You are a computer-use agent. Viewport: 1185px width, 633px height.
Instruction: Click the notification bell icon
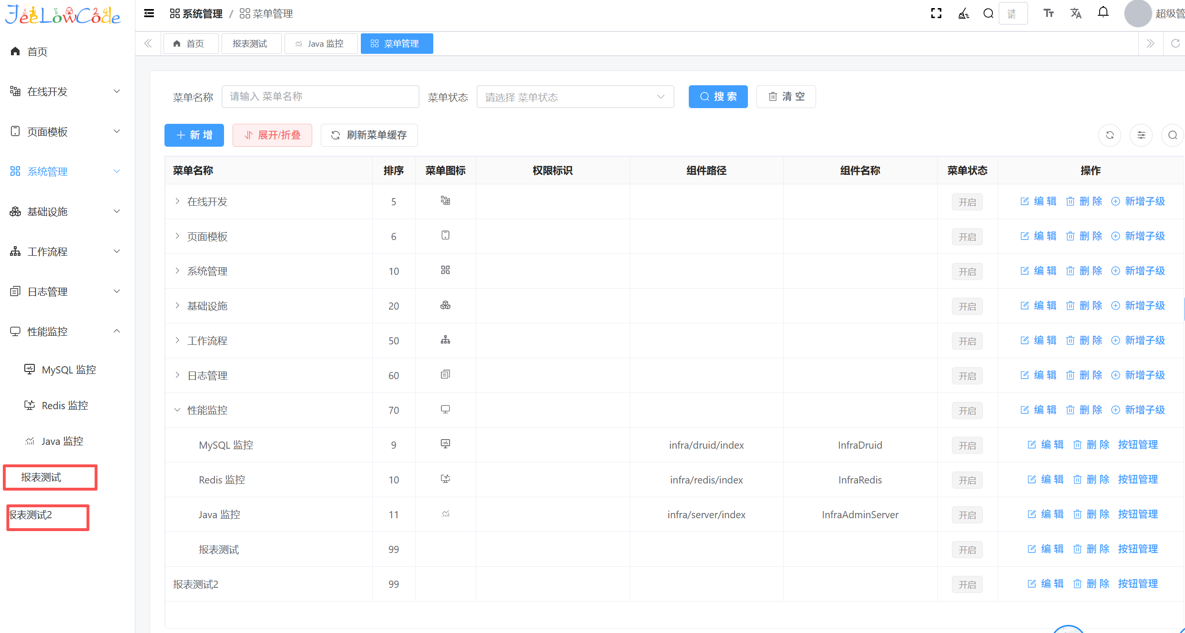click(1103, 13)
